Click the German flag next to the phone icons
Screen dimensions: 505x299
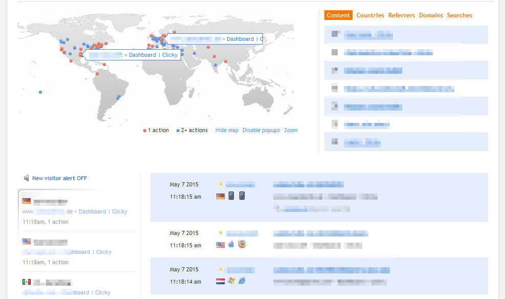click(221, 196)
